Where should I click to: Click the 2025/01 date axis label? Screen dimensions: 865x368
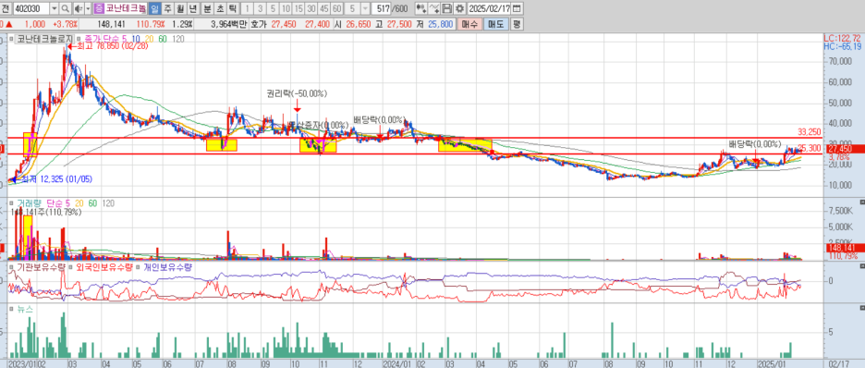772,364
